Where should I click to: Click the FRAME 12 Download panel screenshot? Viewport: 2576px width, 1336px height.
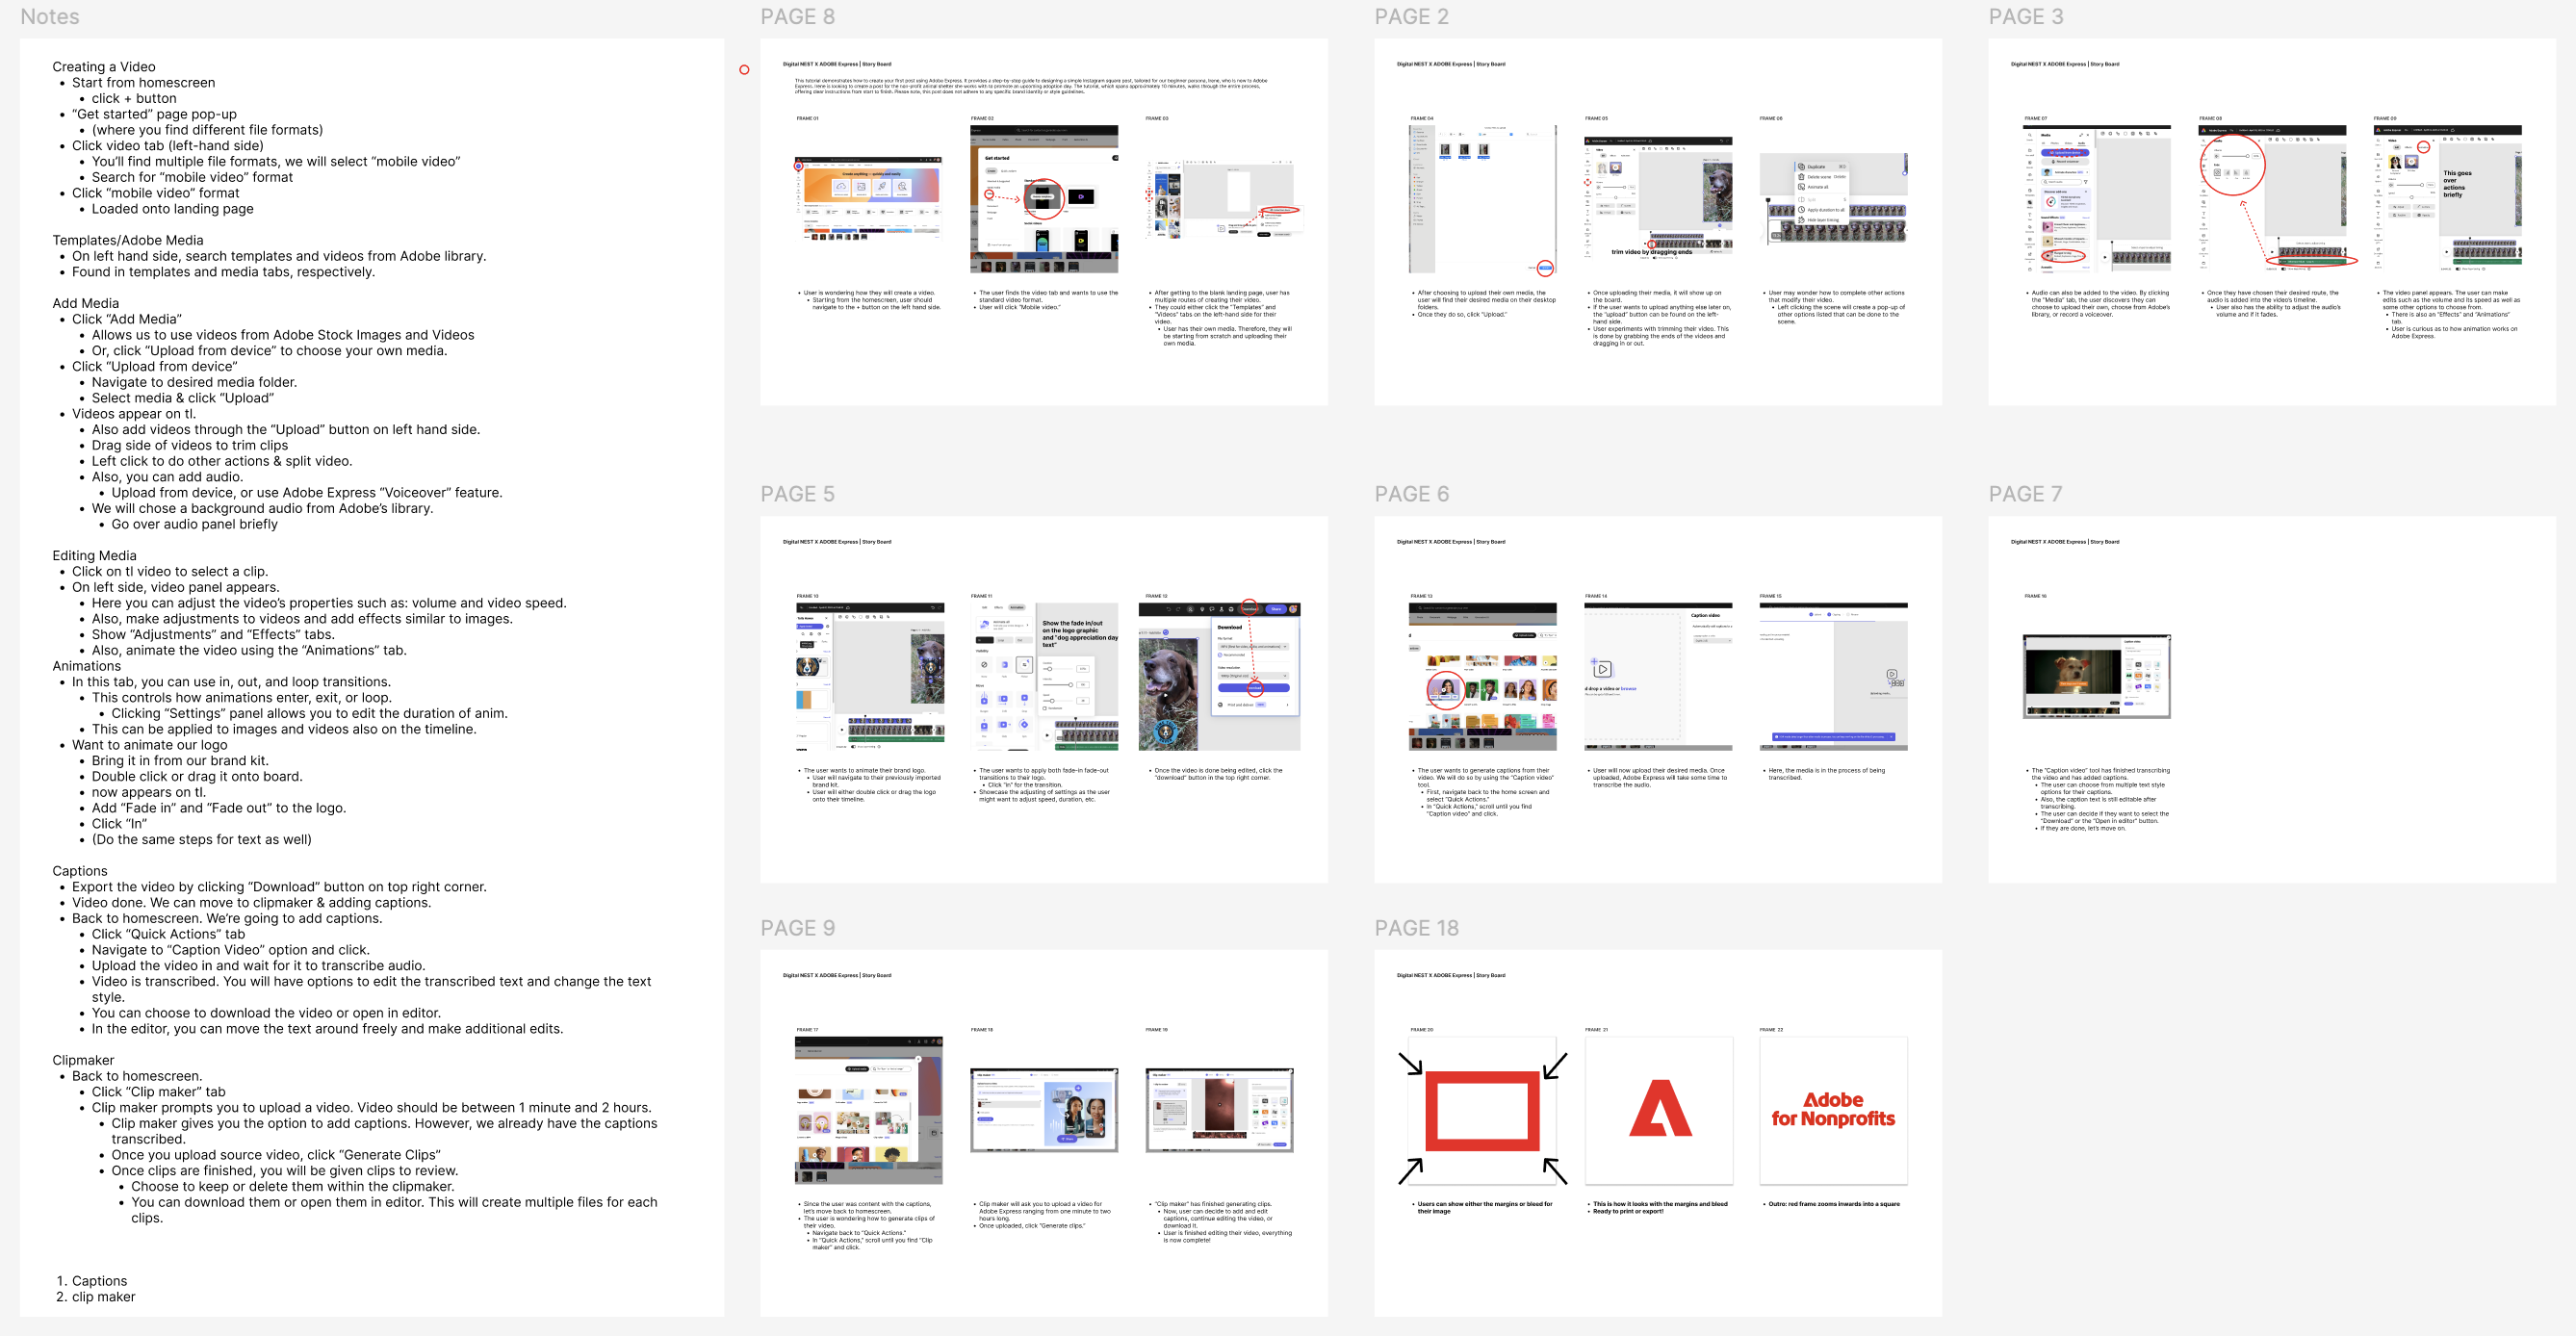(x=1220, y=677)
